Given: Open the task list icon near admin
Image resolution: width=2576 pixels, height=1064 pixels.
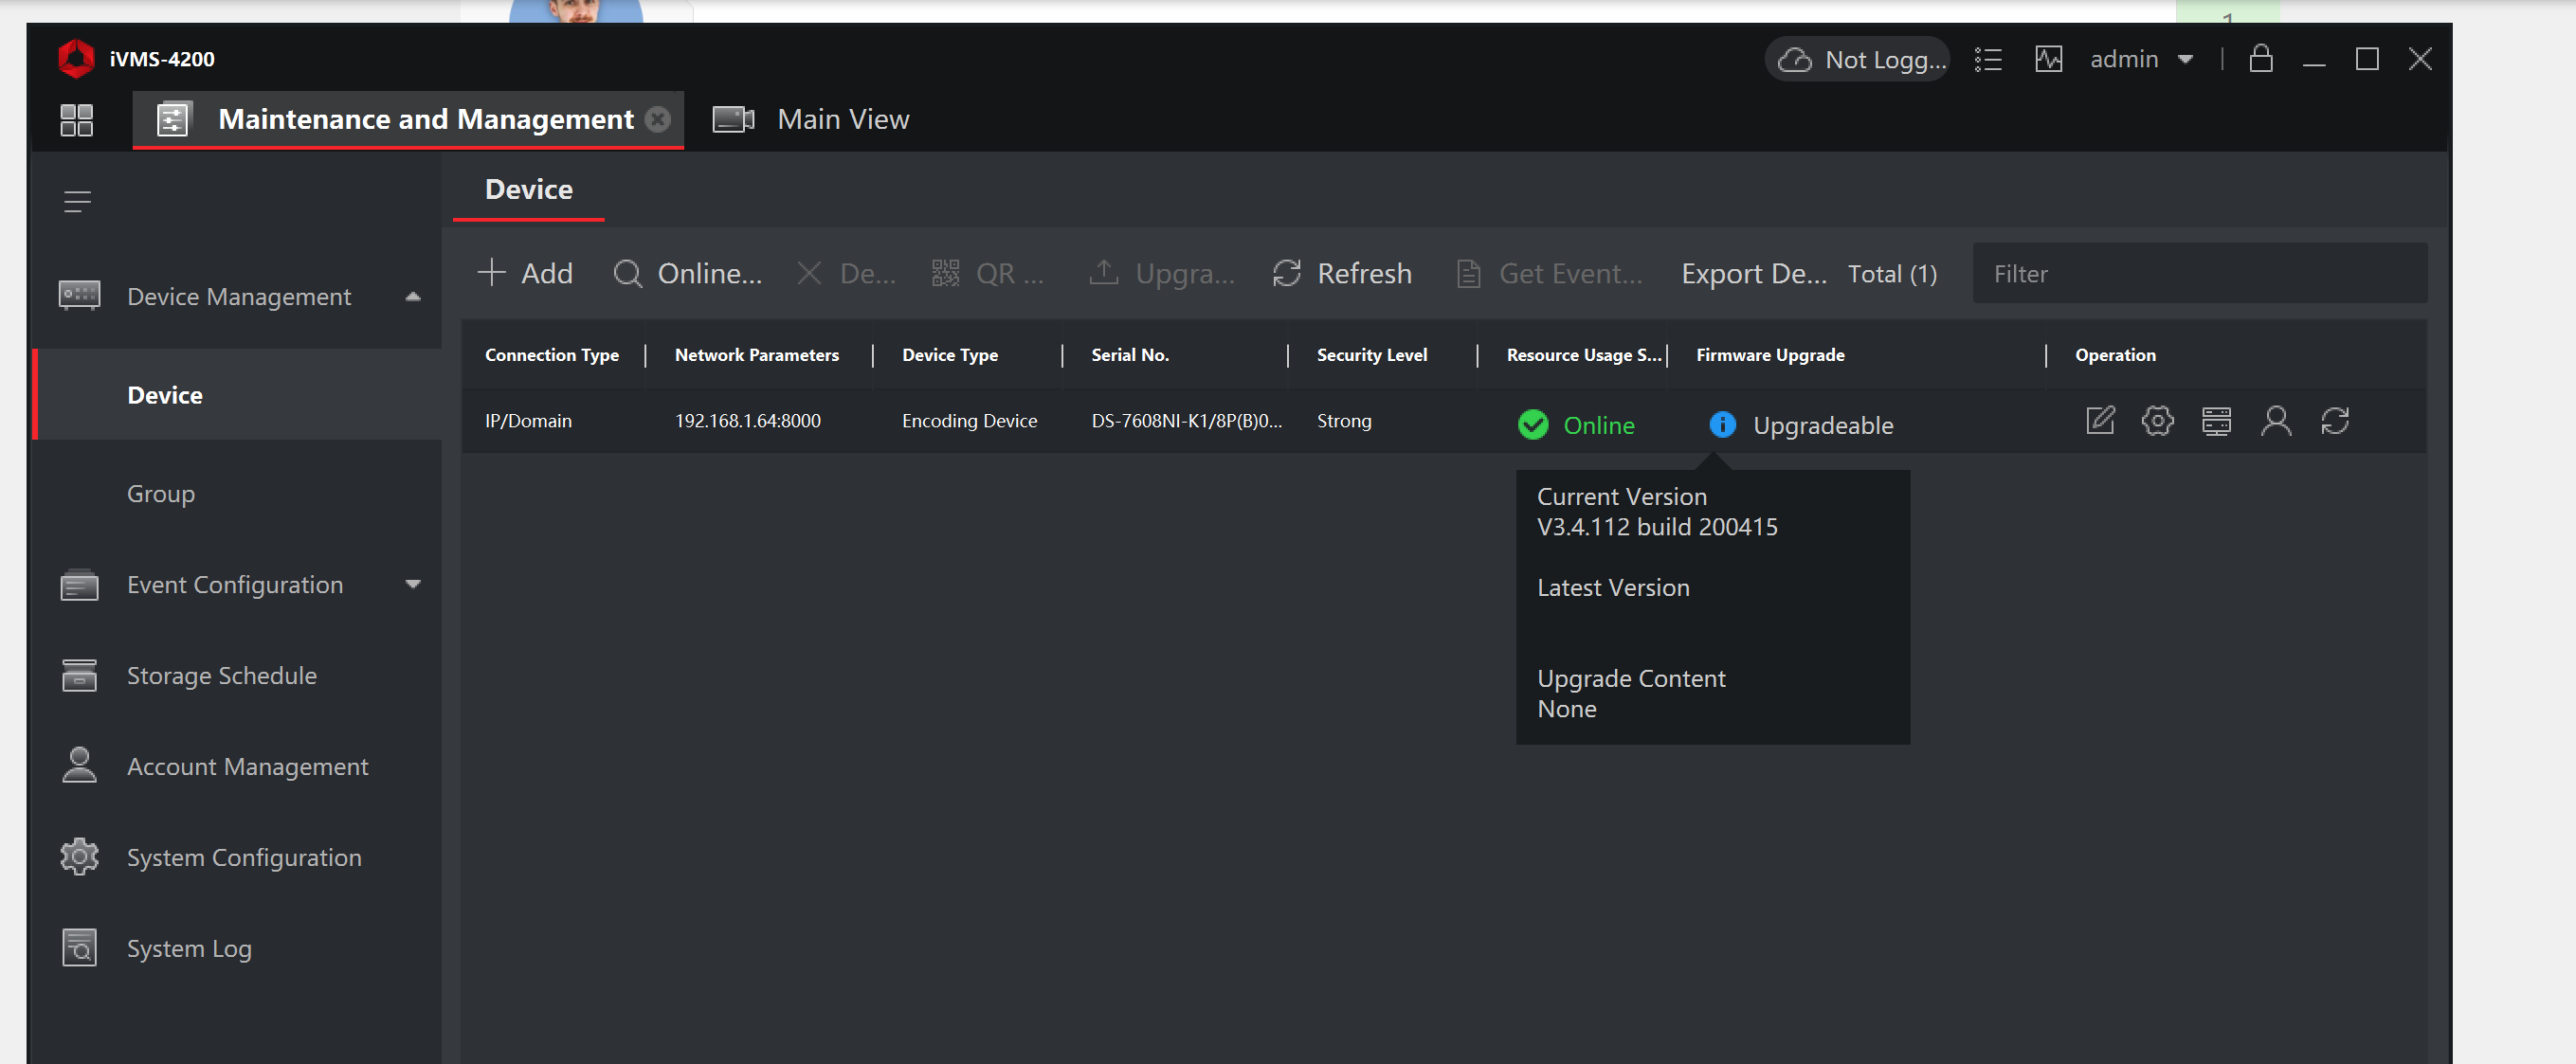Looking at the screenshot, I should tap(1988, 59).
